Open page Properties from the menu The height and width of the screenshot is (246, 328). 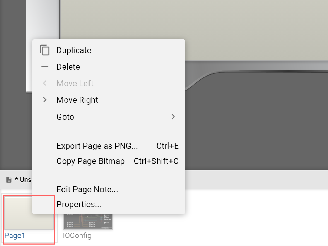coord(79,204)
